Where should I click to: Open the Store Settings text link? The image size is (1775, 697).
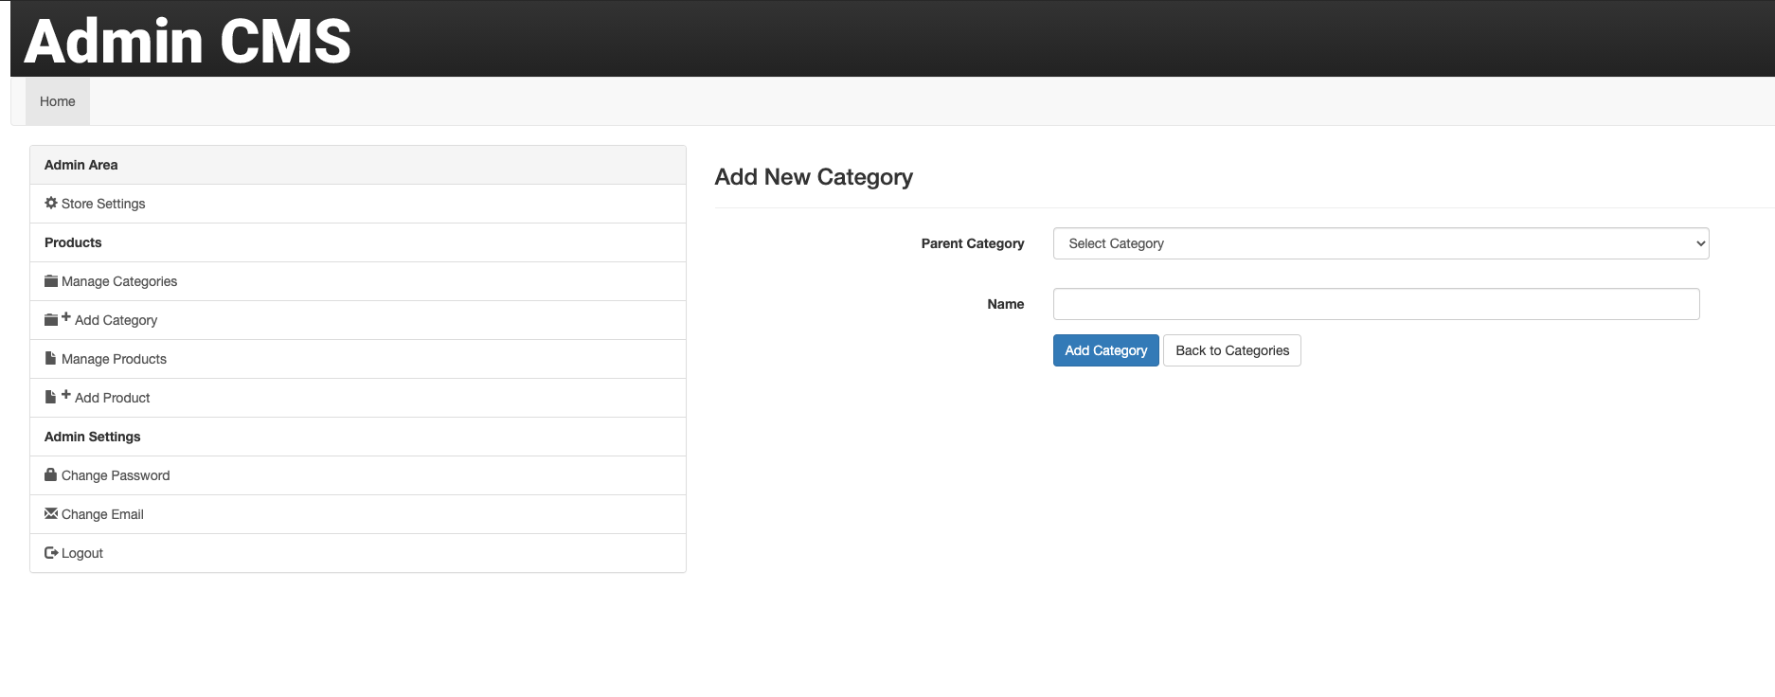point(103,204)
